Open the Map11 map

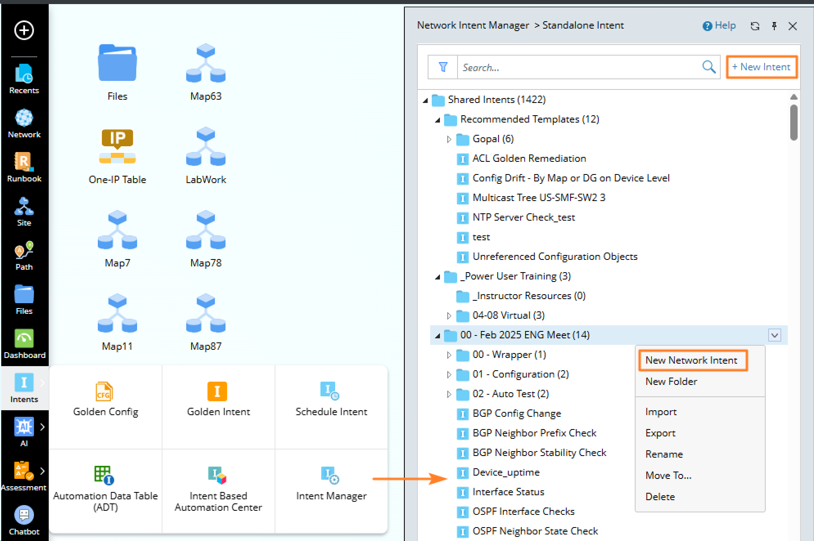pyautogui.click(x=117, y=322)
